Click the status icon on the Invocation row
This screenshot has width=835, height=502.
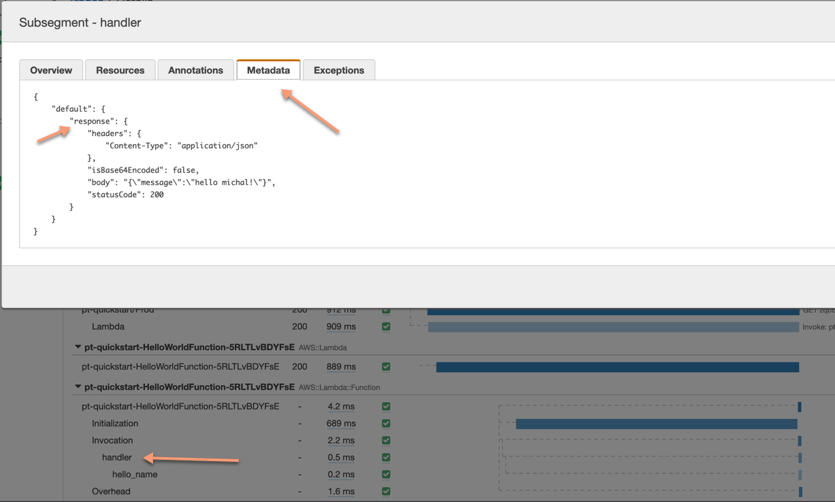pos(386,440)
